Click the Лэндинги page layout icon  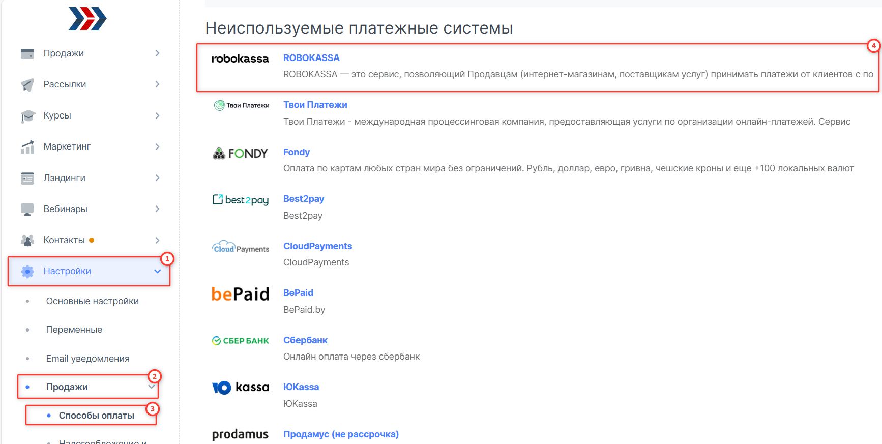click(x=27, y=178)
